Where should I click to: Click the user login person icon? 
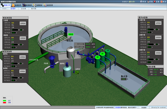(x=148, y=1)
